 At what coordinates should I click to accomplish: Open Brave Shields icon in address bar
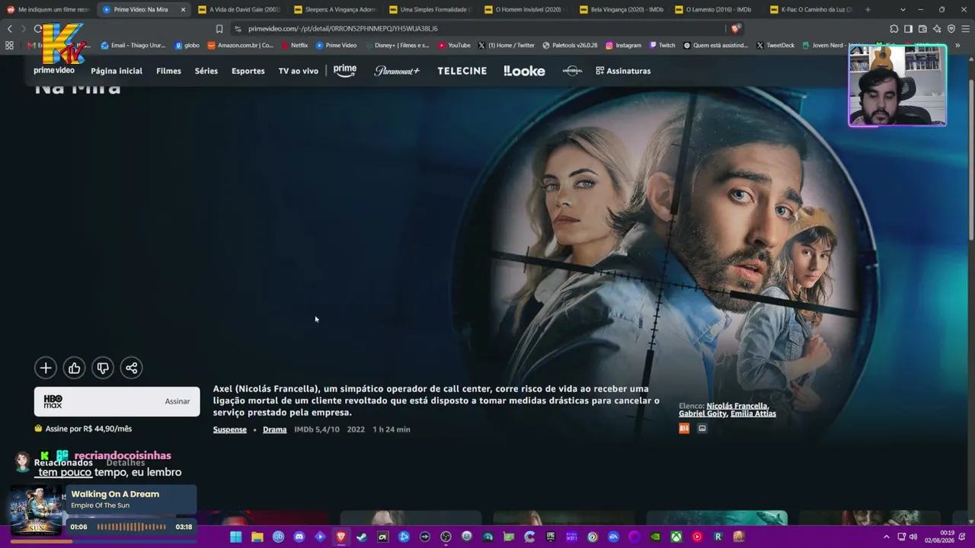(735, 29)
